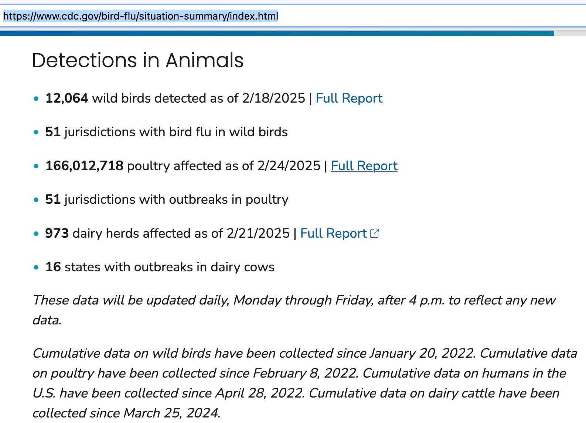
Task: Click the bullet dot before 166,012,718
Action: point(36,166)
